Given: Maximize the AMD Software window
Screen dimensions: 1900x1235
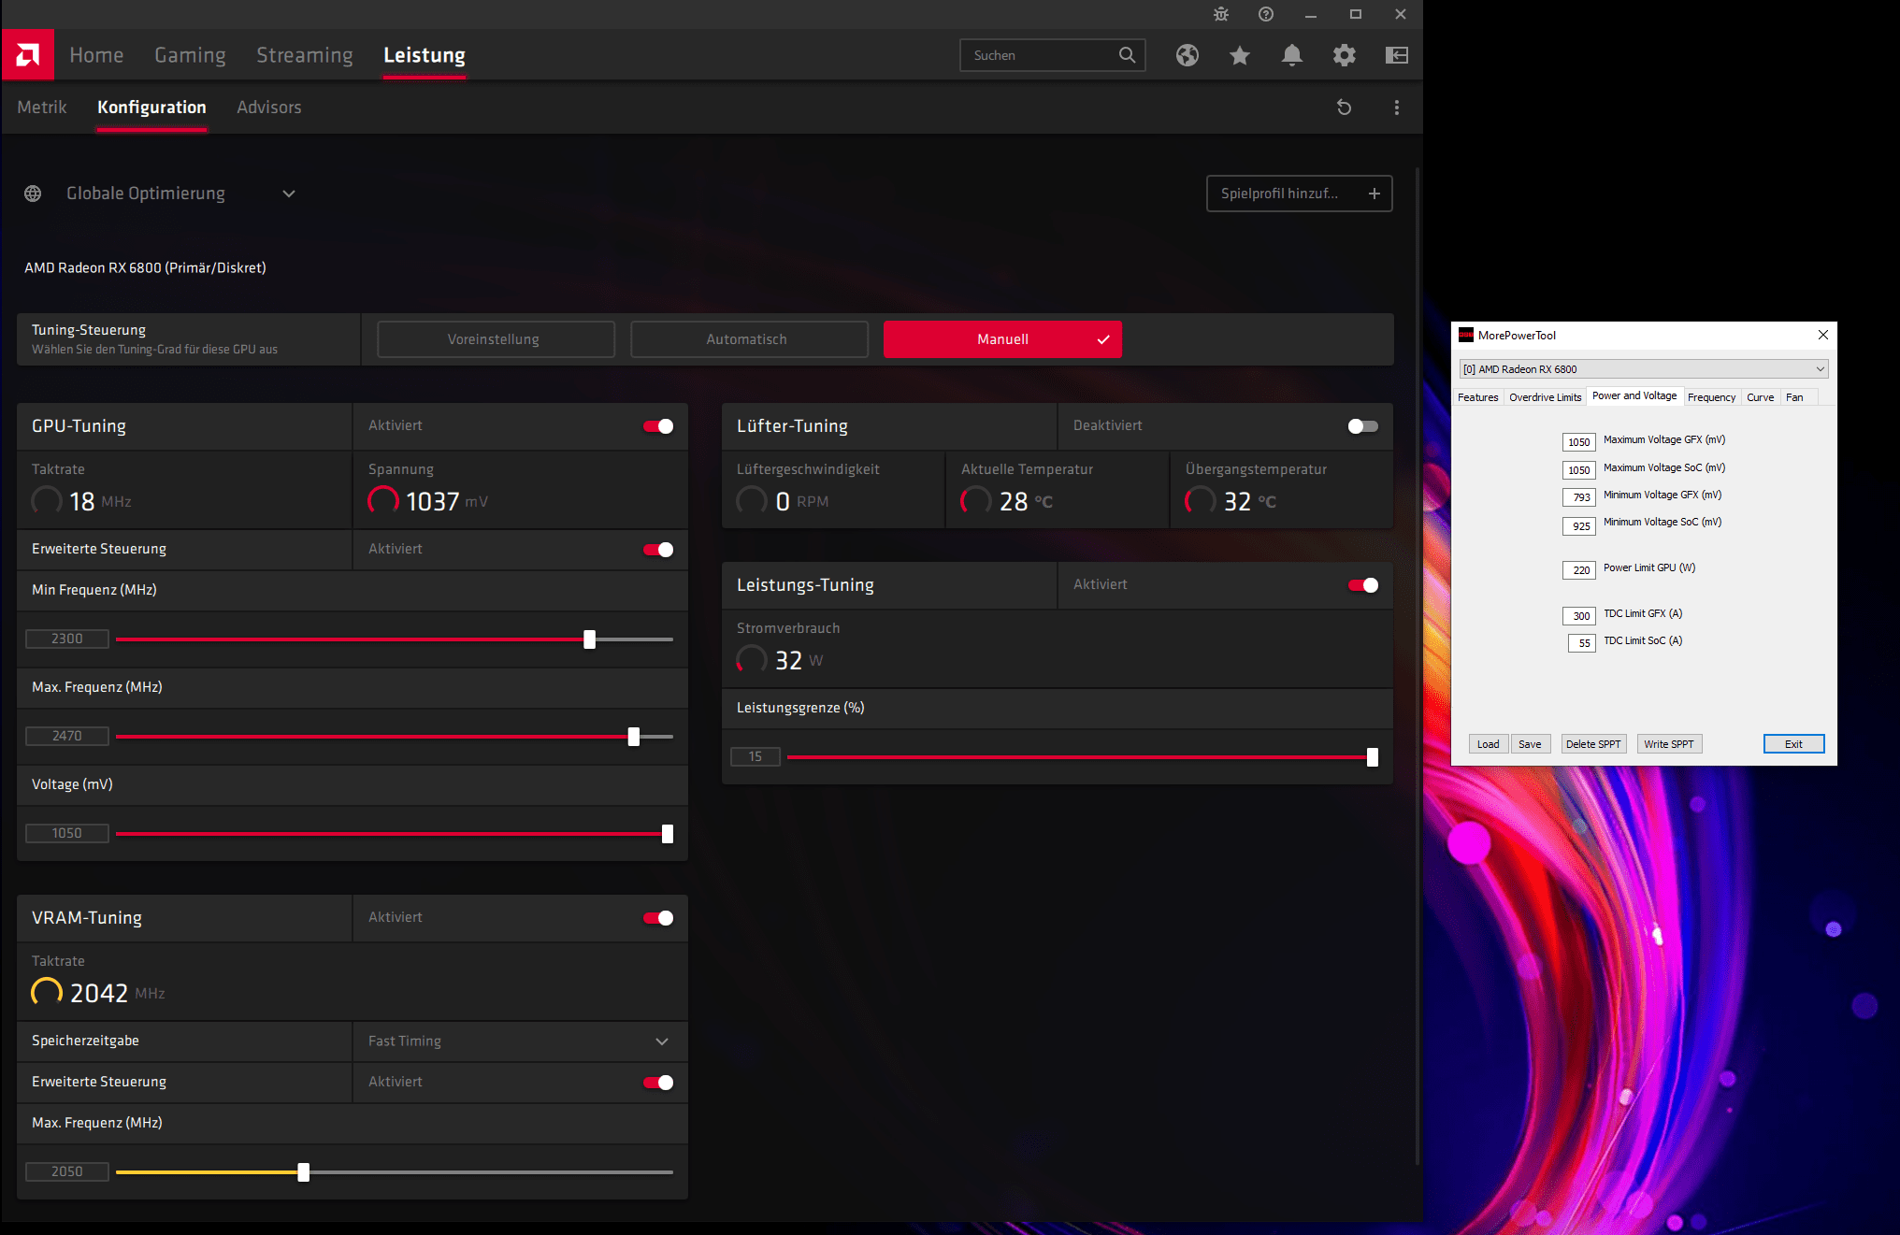Looking at the screenshot, I should point(1356,14).
